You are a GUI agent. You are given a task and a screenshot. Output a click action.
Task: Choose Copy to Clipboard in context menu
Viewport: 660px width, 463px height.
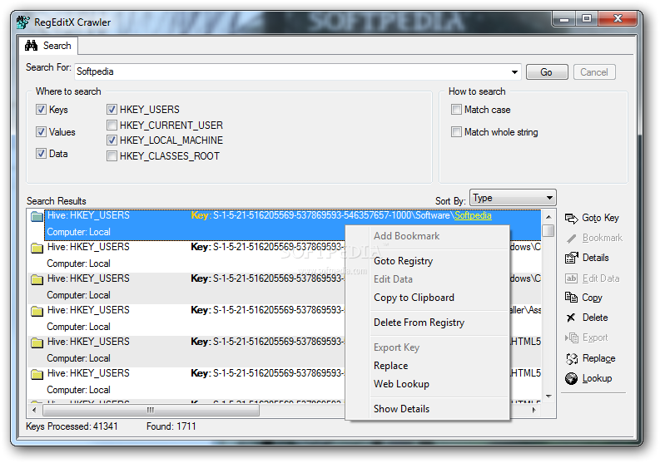click(x=414, y=298)
